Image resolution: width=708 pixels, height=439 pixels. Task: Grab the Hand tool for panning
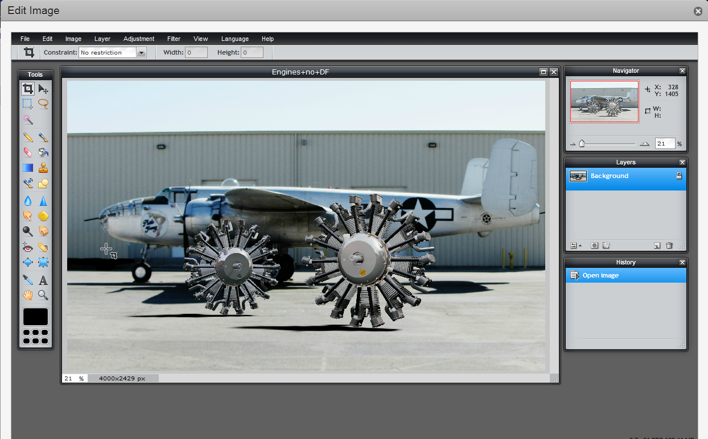point(27,295)
